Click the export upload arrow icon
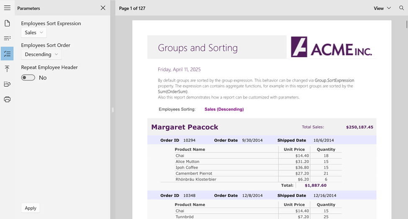Screen dimensions: 408x219 [7, 69]
